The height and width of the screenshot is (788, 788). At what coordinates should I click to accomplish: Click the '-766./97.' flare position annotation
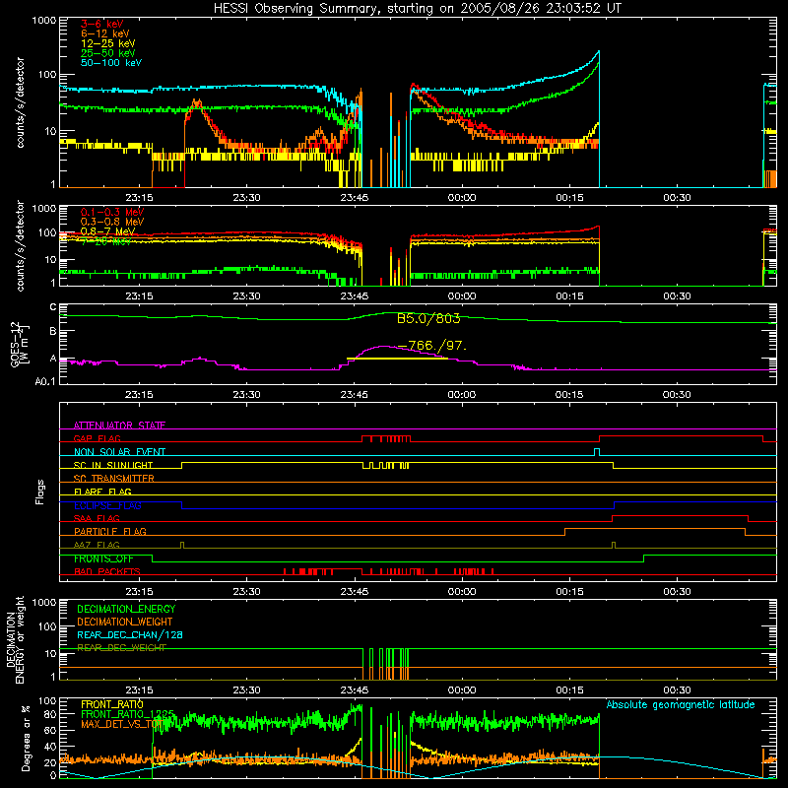click(x=431, y=346)
